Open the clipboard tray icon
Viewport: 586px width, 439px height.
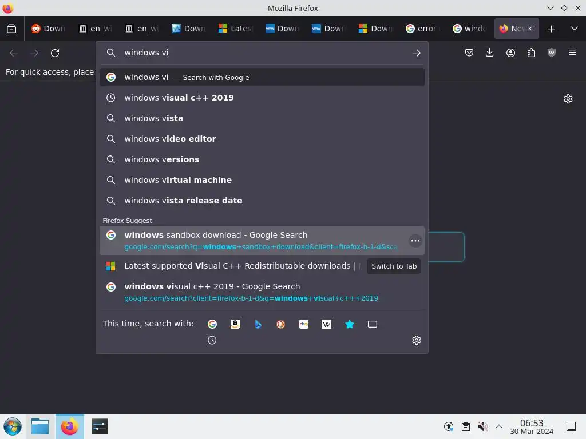[x=466, y=426]
